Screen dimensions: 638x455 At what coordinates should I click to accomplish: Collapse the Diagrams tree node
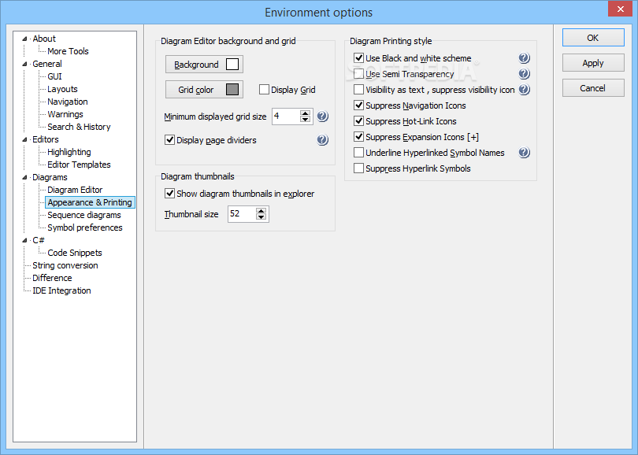point(24,177)
